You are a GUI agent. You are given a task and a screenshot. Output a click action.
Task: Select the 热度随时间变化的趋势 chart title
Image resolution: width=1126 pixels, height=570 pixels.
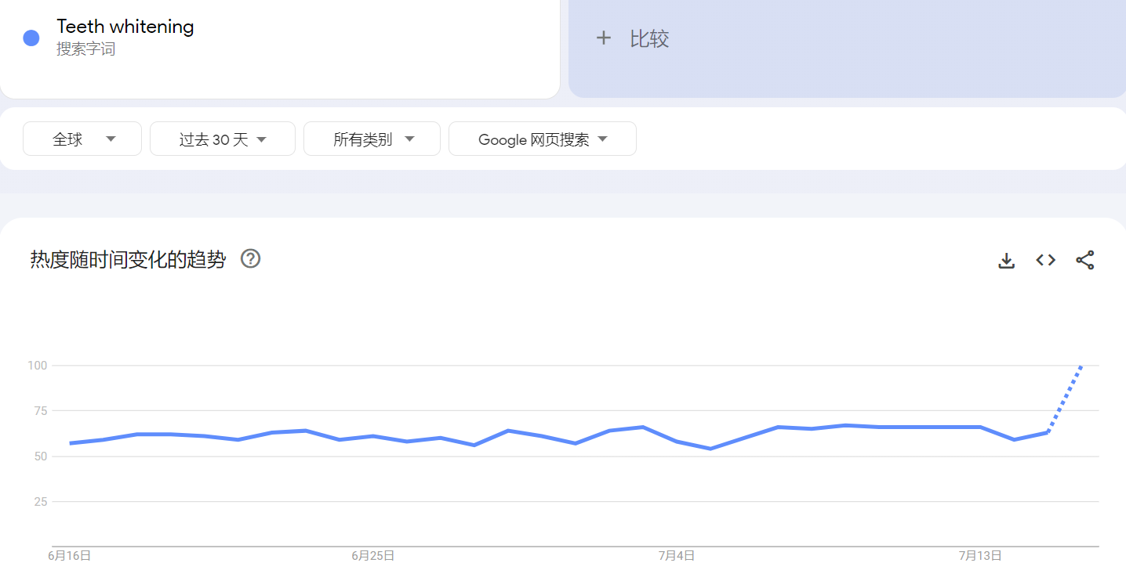128,260
